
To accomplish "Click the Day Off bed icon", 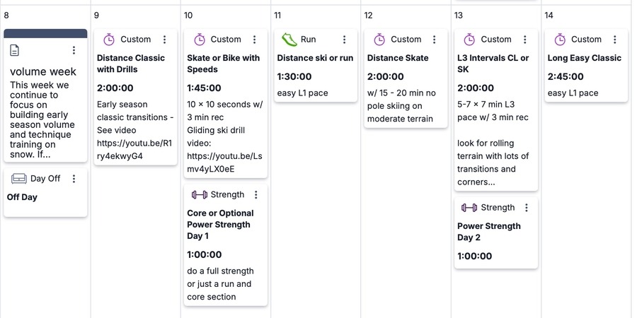I will pos(18,179).
